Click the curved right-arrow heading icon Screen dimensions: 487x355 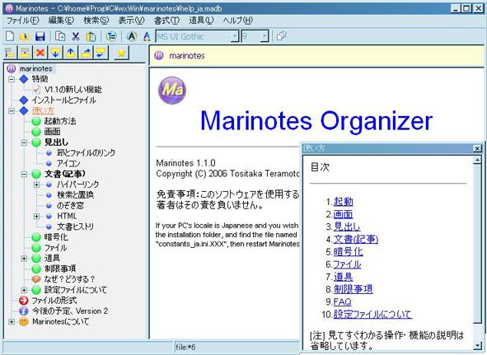click(x=86, y=53)
